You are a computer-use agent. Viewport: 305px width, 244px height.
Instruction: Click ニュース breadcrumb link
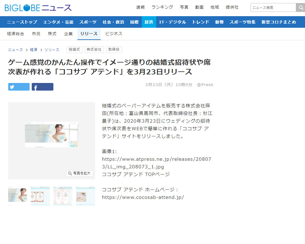(x=16, y=50)
